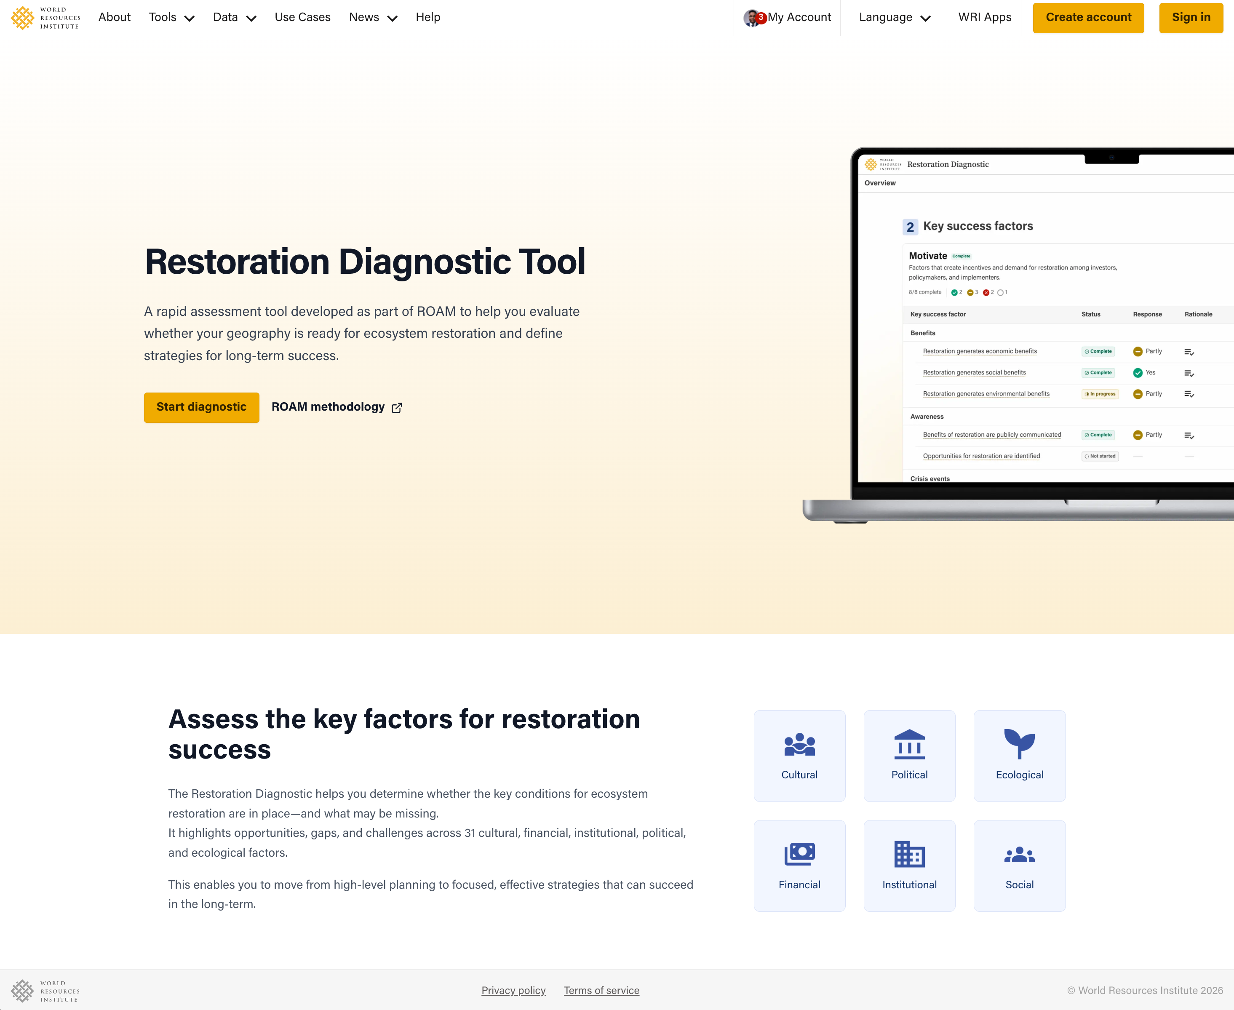Click the Institutional card label
1234x1010 pixels.
(909, 885)
